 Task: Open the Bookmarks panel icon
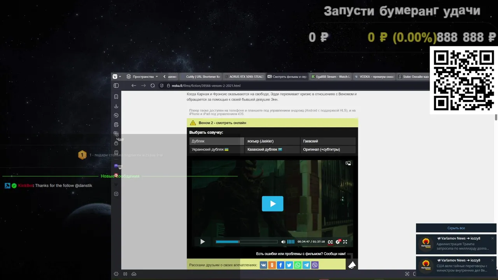coord(116,96)
